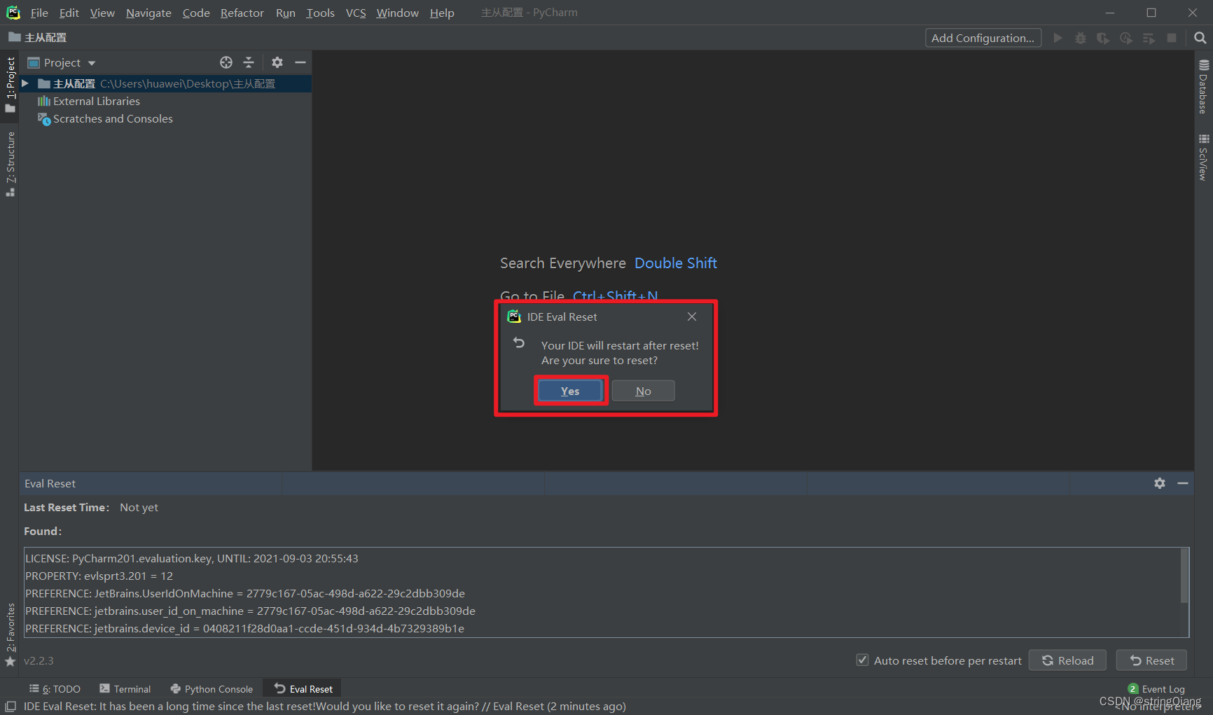Click the Reset button in Eval Reset panel

pos(1151,660)
